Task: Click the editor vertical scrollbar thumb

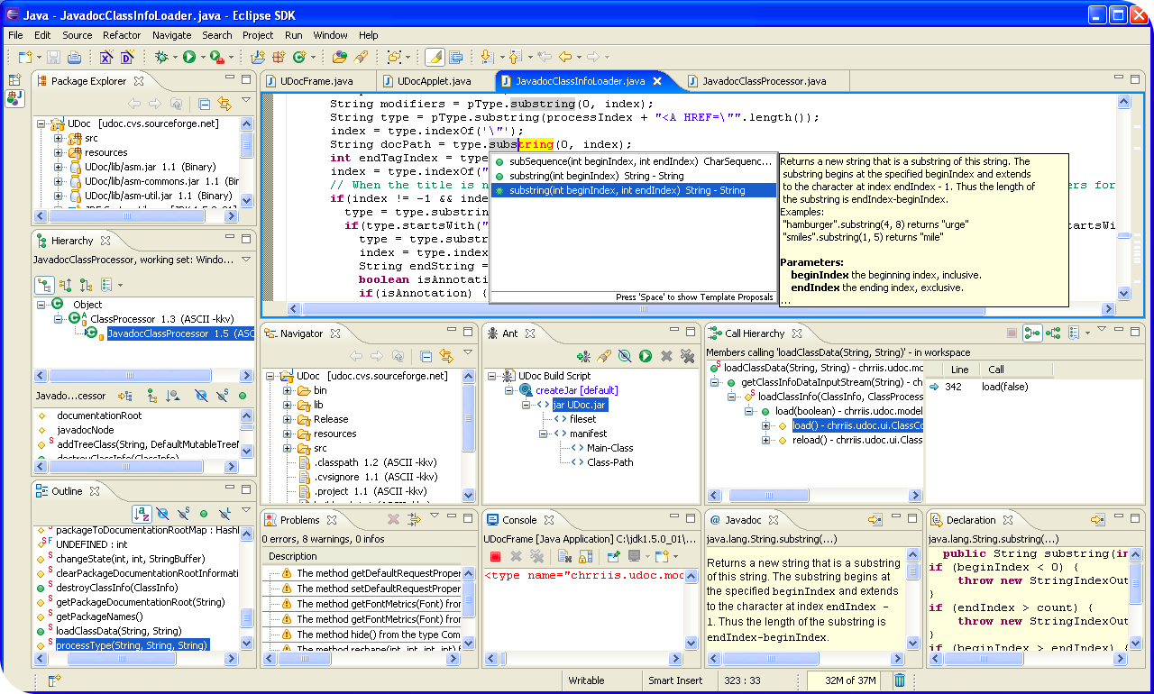Action: pyautogui.click(x=1123, y=236)
